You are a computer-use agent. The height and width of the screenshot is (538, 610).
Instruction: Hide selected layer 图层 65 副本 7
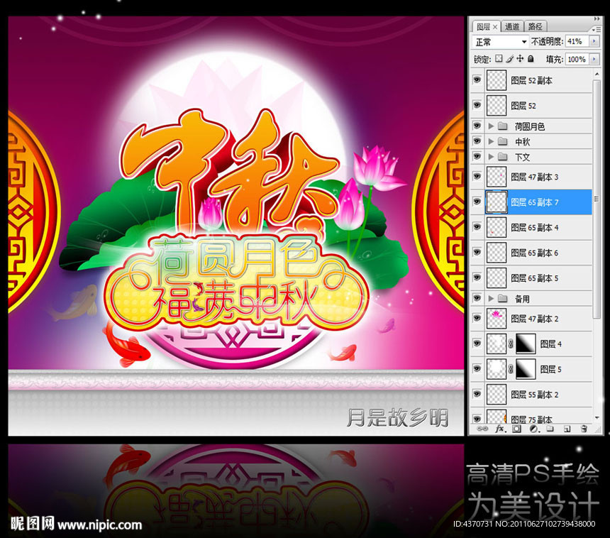tap(477, 202)
